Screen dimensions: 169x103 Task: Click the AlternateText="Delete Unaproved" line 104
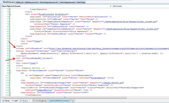tap(69, 85)
